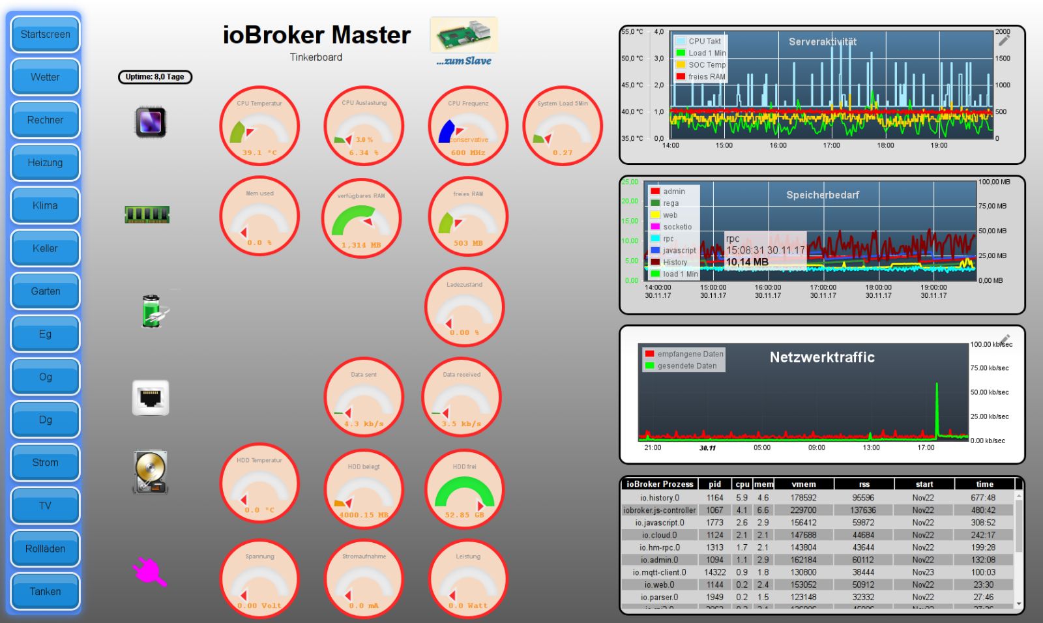Click the Ethernet network port icon
Screen dimensions: 1043x623
[151, 398]
